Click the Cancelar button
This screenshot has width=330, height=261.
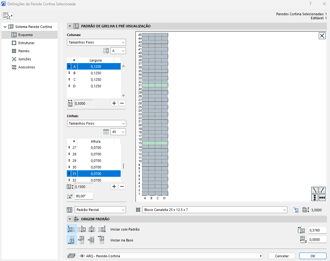pyautogui.click(x=281, y=256)
